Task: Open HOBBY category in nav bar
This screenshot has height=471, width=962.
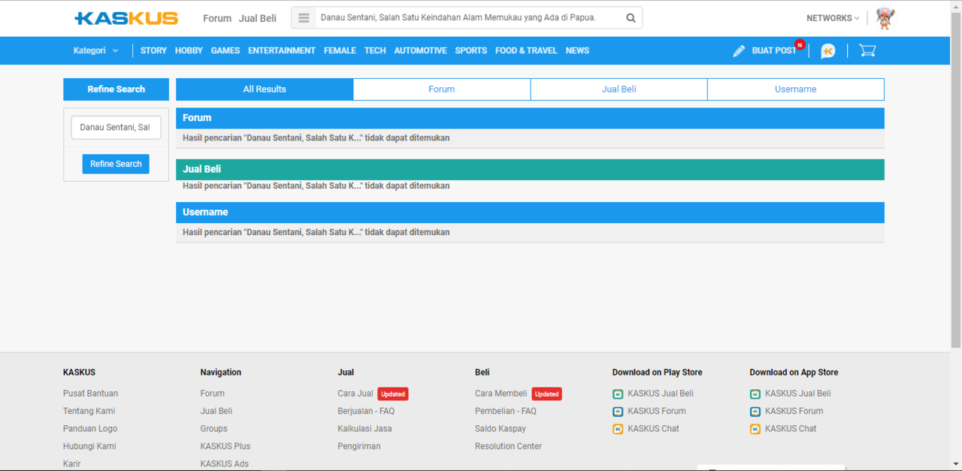Action: coord(189,50)
